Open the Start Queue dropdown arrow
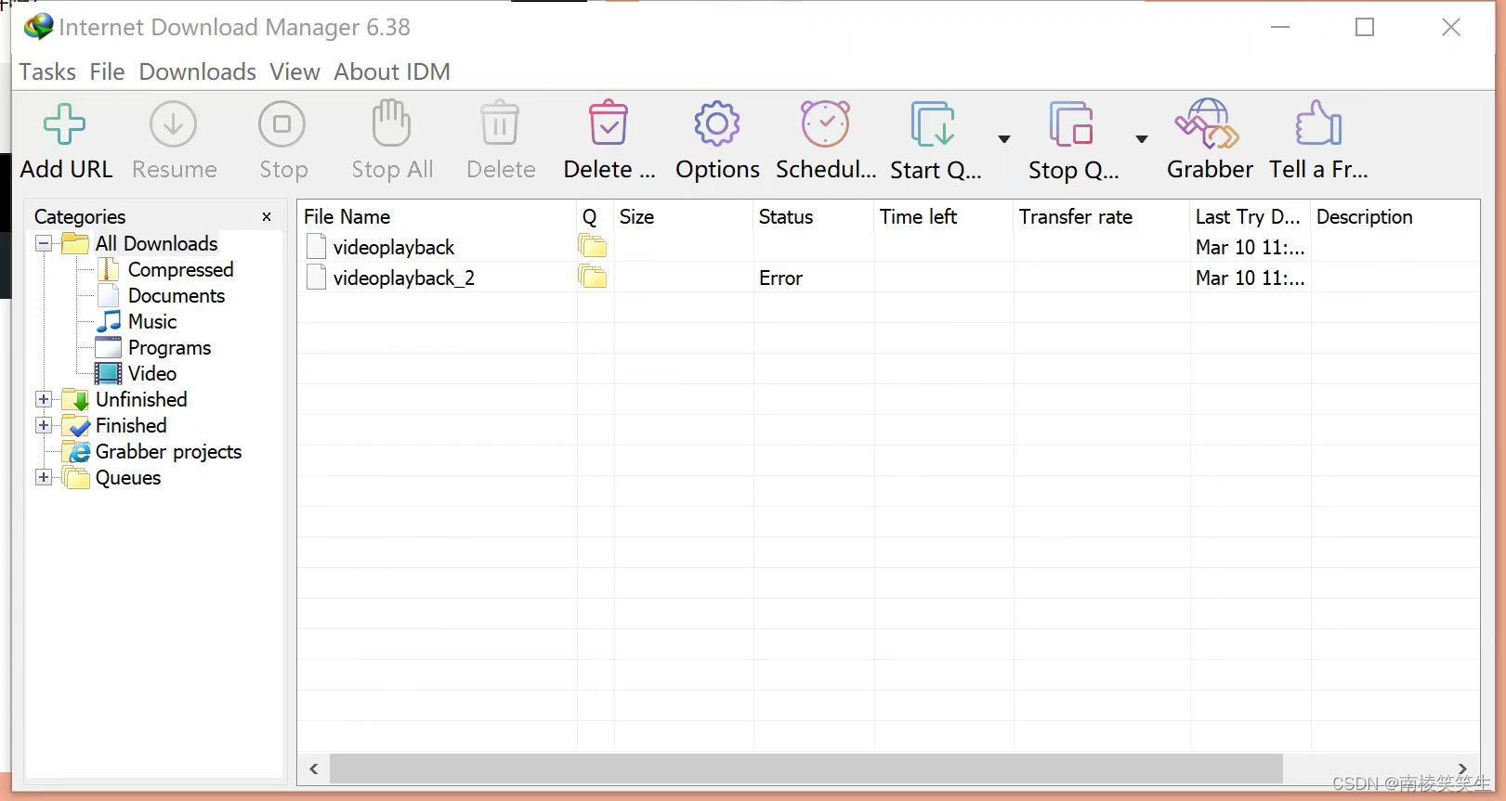Image resolution: width=1506 pixels, height=801 pixels. click(1003, 139)
